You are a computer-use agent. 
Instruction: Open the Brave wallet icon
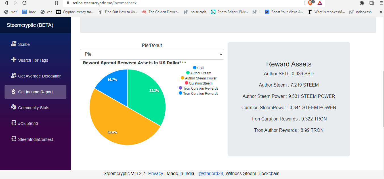[x=372, y=3]
